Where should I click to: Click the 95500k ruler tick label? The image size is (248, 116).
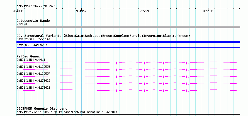click(145, 11)
